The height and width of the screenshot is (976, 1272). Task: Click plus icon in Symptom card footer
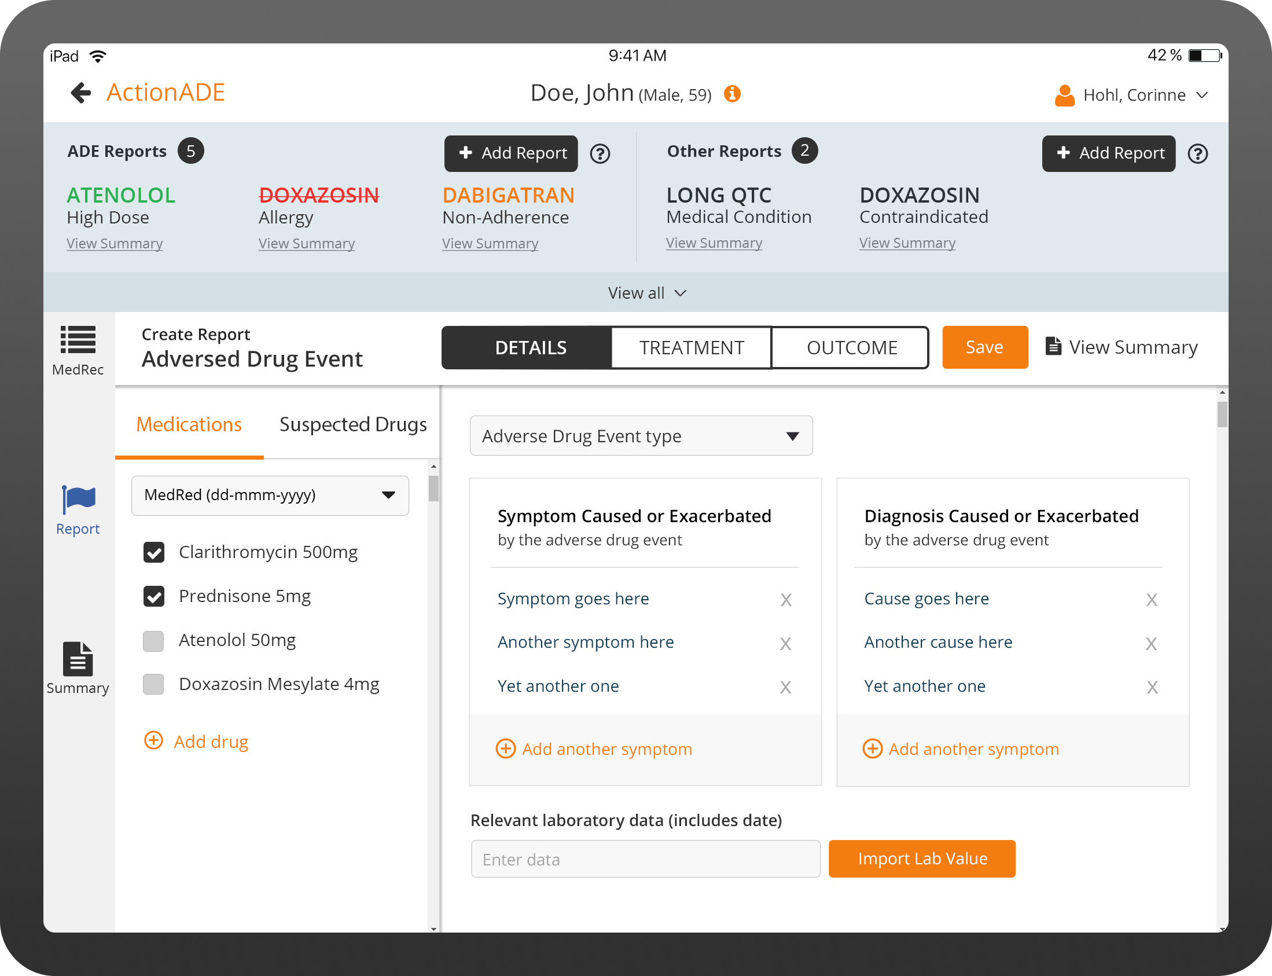[x=505, y=748]
